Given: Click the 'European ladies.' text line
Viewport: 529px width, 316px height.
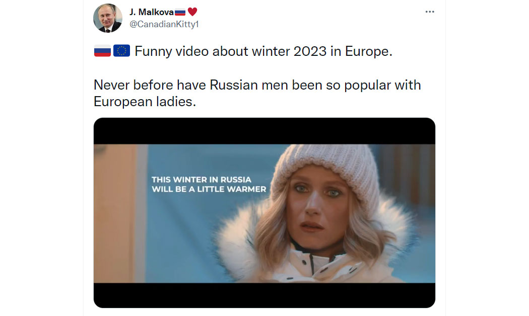Looking at the screenshot, I should [x=145, y=102].
